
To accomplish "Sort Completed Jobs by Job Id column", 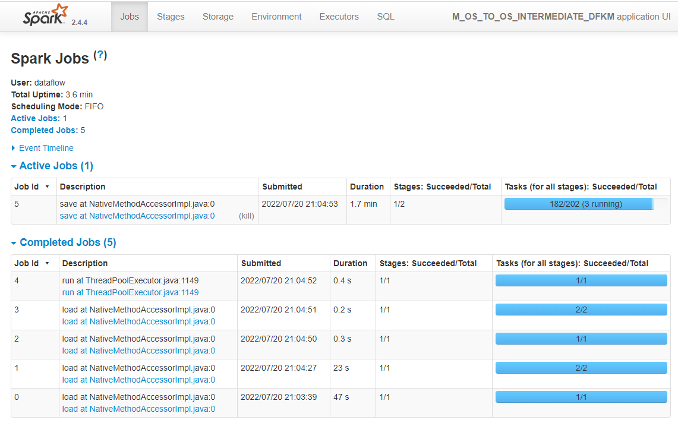I will [27, 263].
